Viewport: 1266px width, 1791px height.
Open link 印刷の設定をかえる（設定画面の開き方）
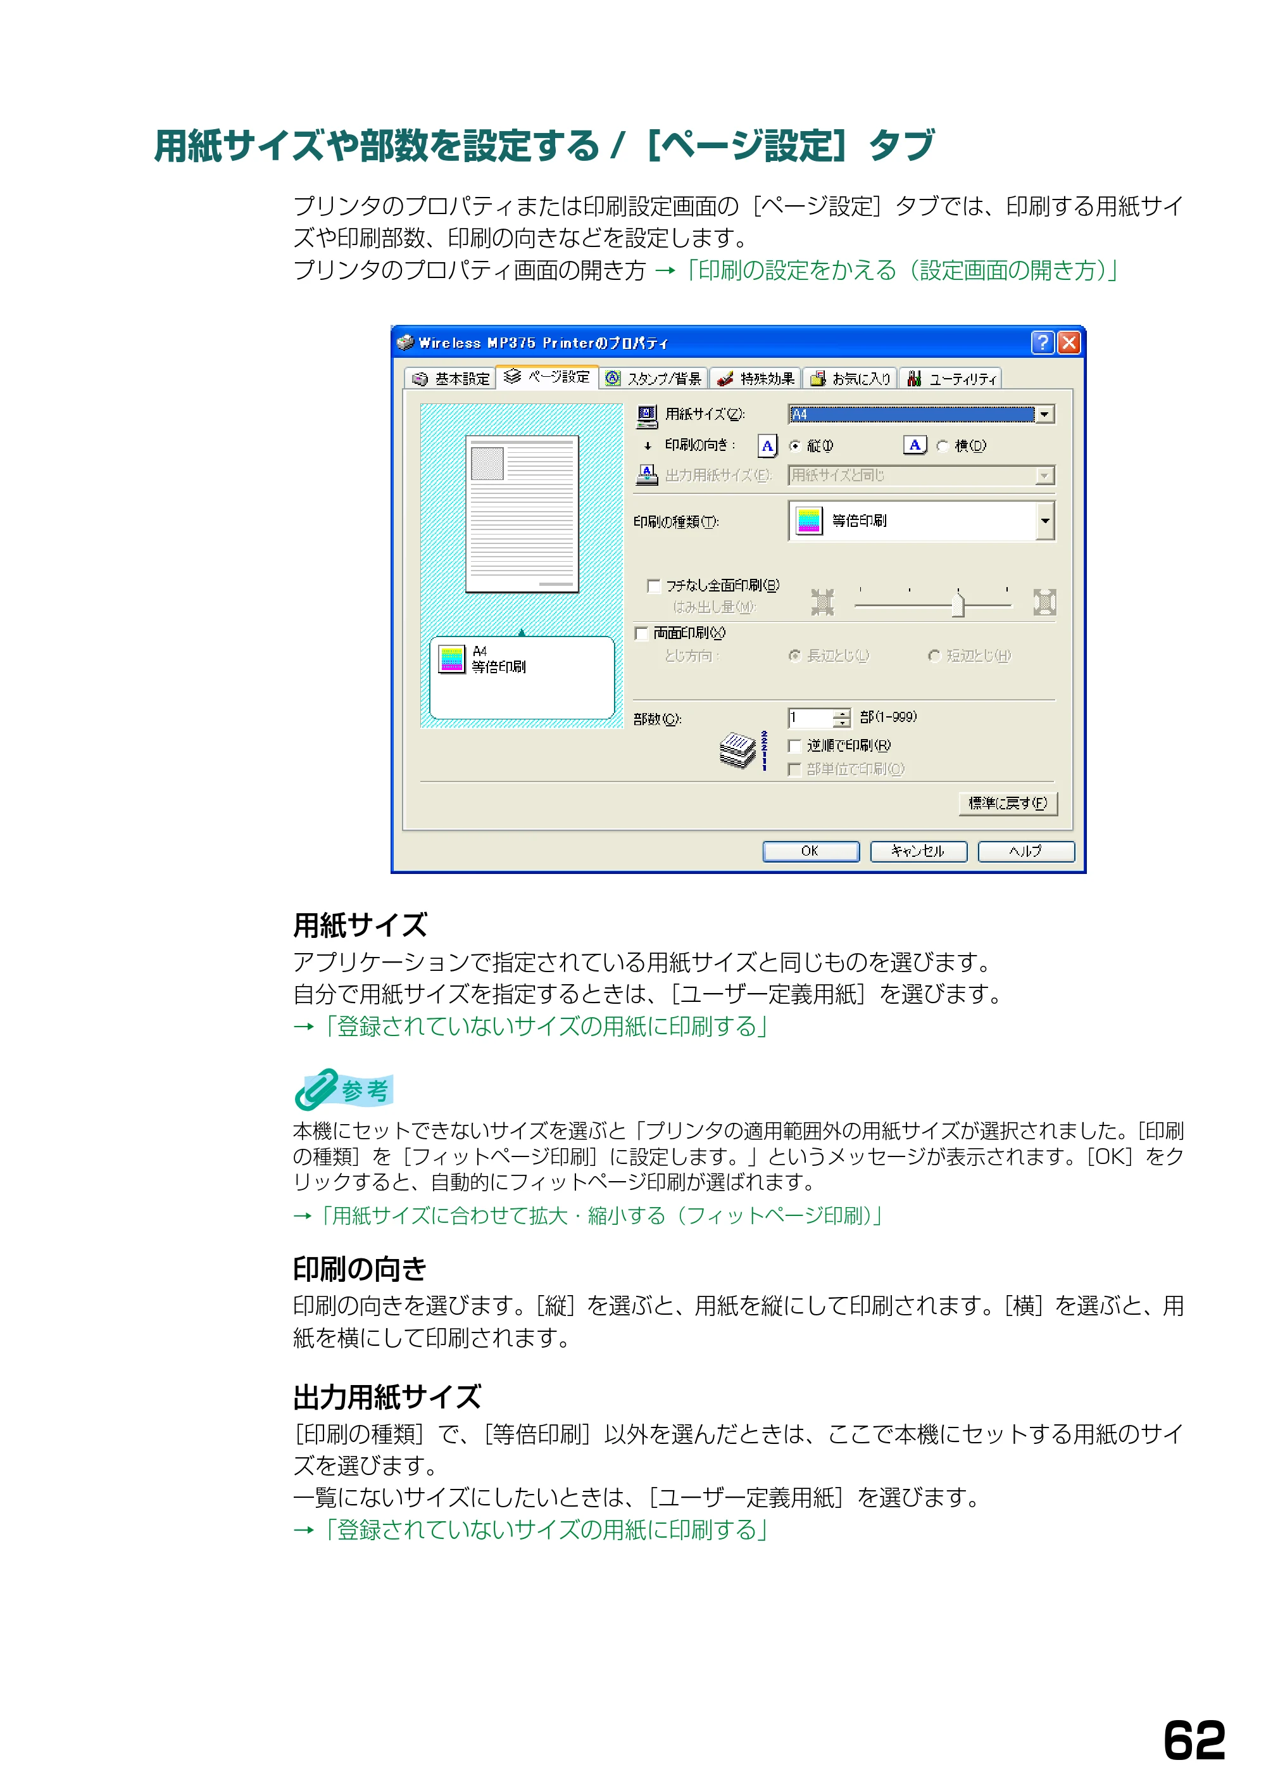click(x=900, y=270)
